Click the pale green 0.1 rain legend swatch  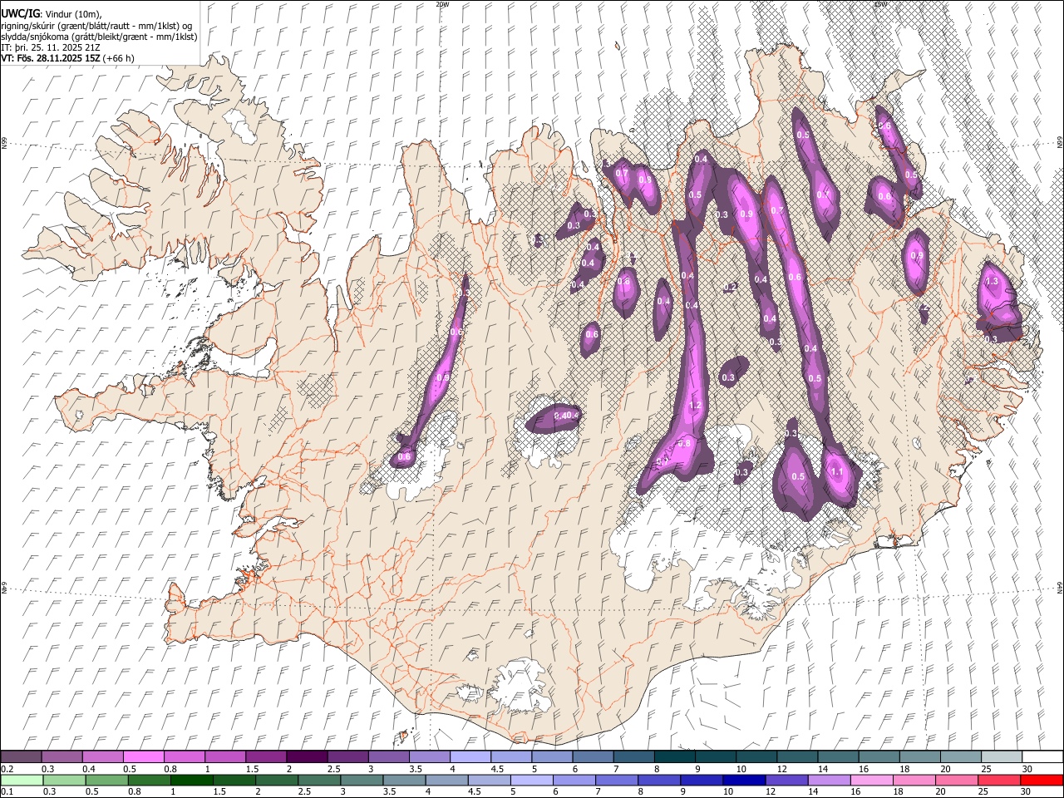(x=21, y=780)
